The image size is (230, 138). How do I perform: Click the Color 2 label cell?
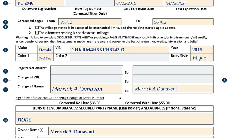tap(62, 57)
